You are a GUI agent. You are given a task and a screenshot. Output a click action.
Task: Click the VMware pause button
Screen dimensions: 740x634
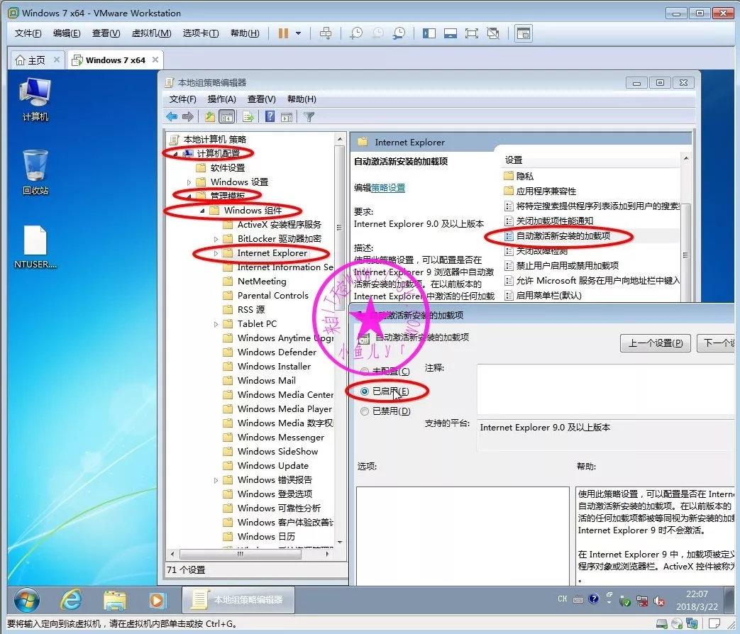tap(283, 33)
